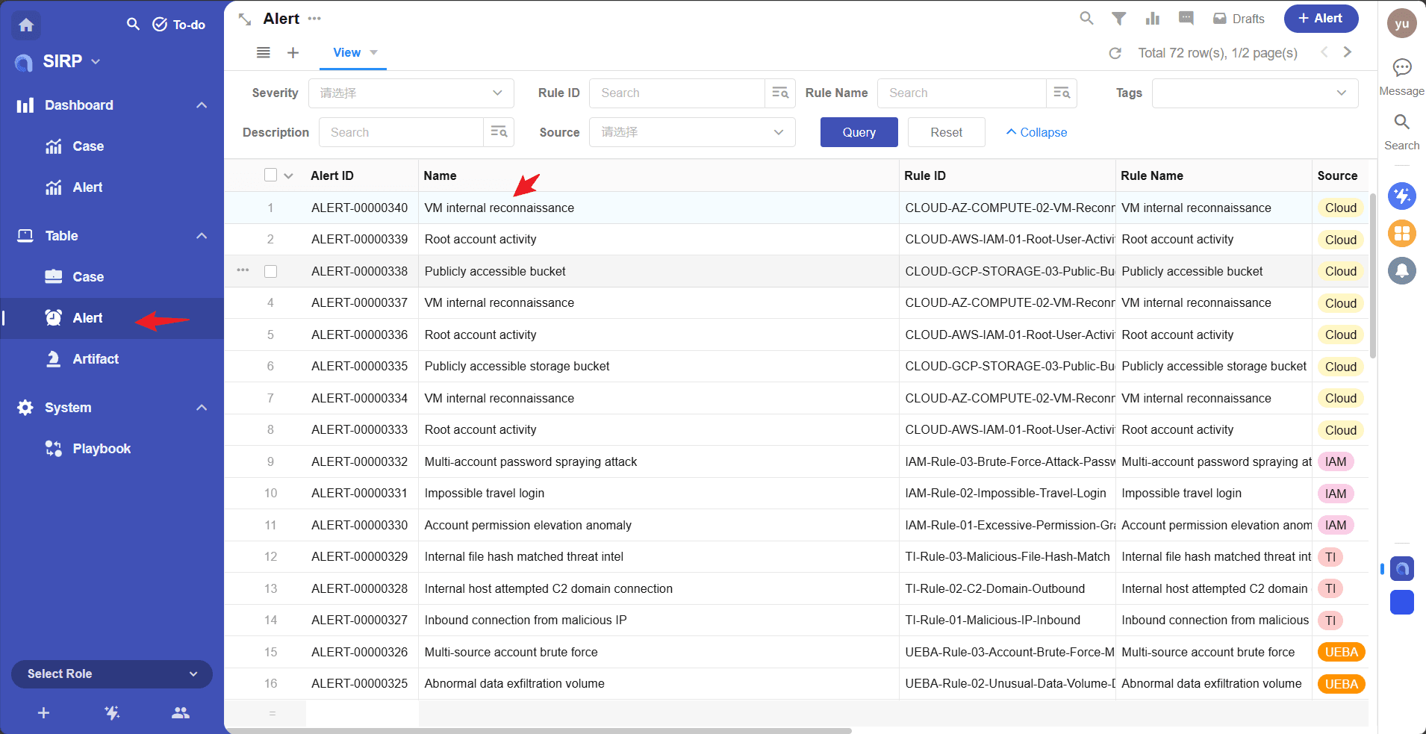Open the Severity dropdown
The height and width of the screenshot is (734, 1426).
(x=411, y=93)
